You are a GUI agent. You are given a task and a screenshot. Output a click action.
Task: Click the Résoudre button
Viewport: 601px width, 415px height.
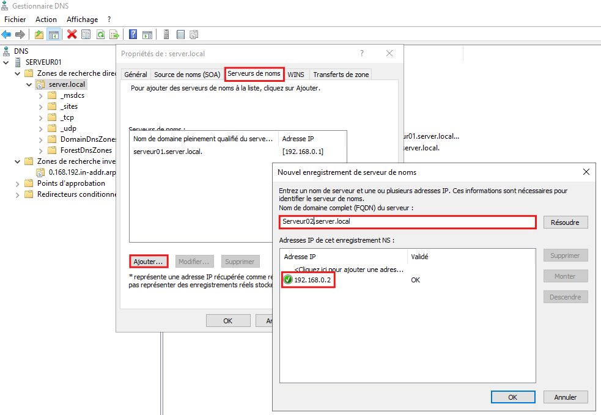(565, 222)
